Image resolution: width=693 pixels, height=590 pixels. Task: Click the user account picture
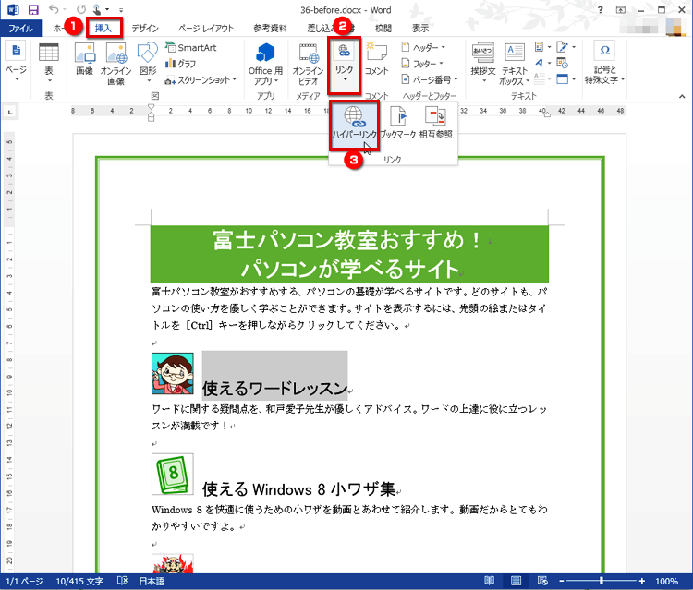point(675,28)
